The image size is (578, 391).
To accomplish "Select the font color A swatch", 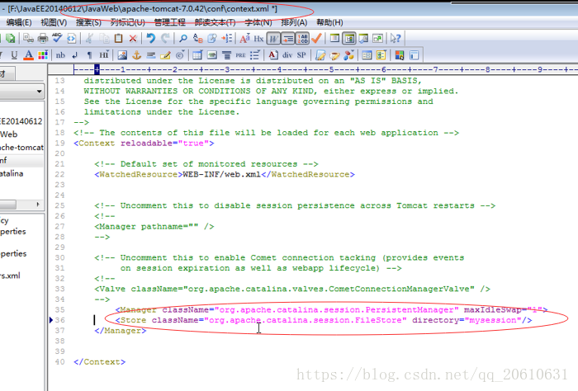I will [x=28, y=55].
